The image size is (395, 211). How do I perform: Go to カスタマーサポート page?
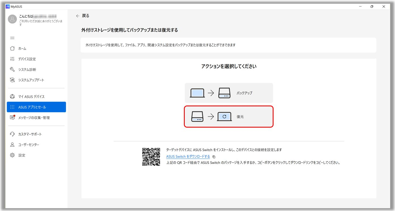(36, 134)
